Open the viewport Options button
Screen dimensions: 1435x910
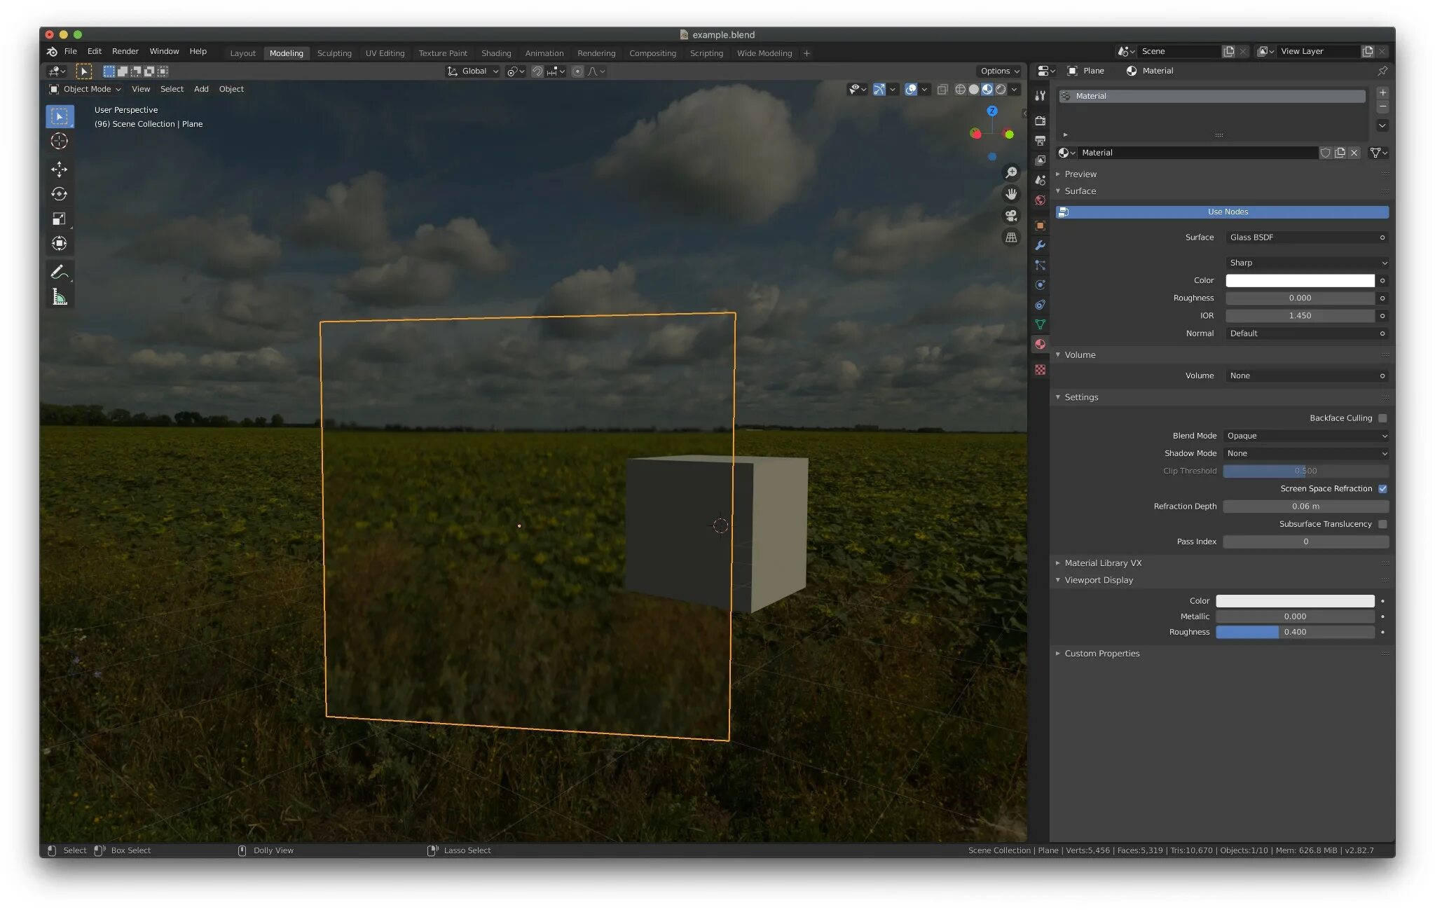(x=999, y=71)
